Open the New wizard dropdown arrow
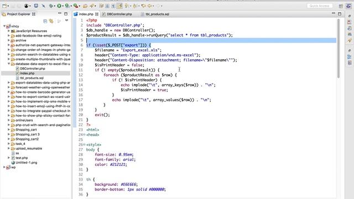This screenshot has width=354, height=199. click(x=8, y=6)
